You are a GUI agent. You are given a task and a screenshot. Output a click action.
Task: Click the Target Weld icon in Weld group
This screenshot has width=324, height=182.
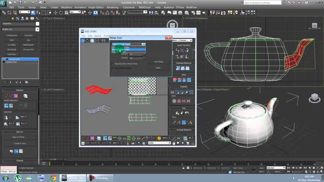coord(174,101)
